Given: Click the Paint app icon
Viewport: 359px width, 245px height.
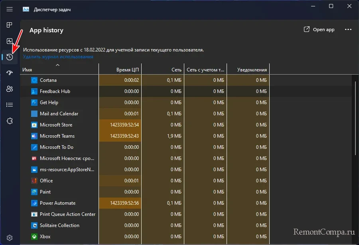Looking at the screenshot, I should pyautogui.click(x=34, y=192).
